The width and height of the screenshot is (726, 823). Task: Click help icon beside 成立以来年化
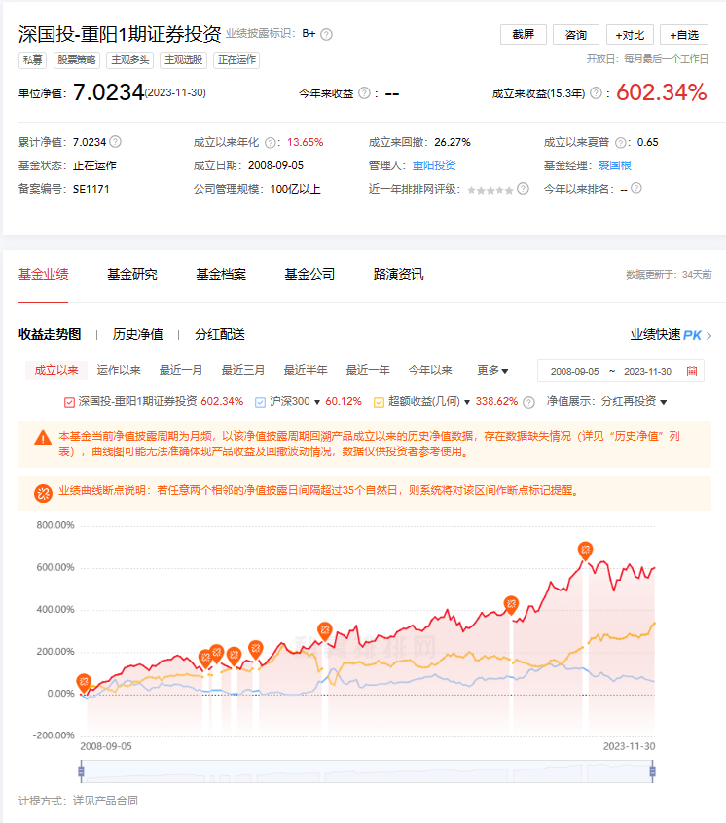[271, 143]
